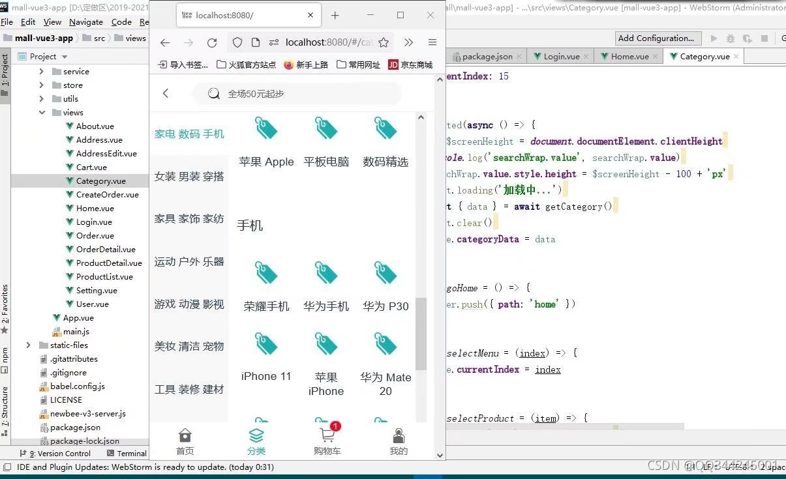Open the 火狐官方站点 bookmark folder
The height and width of the screenshot is (479, 786).
pyautogui.click(x=246, y=65)
